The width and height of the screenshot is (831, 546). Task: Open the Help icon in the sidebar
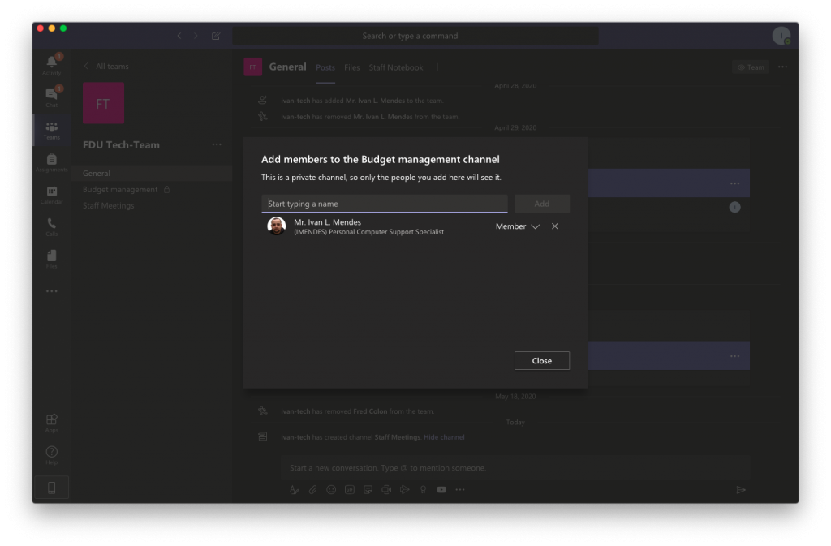tap(51, 455)
